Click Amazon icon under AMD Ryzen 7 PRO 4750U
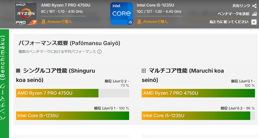The height and width of the screenshot is (138, 259). [43, 22]
